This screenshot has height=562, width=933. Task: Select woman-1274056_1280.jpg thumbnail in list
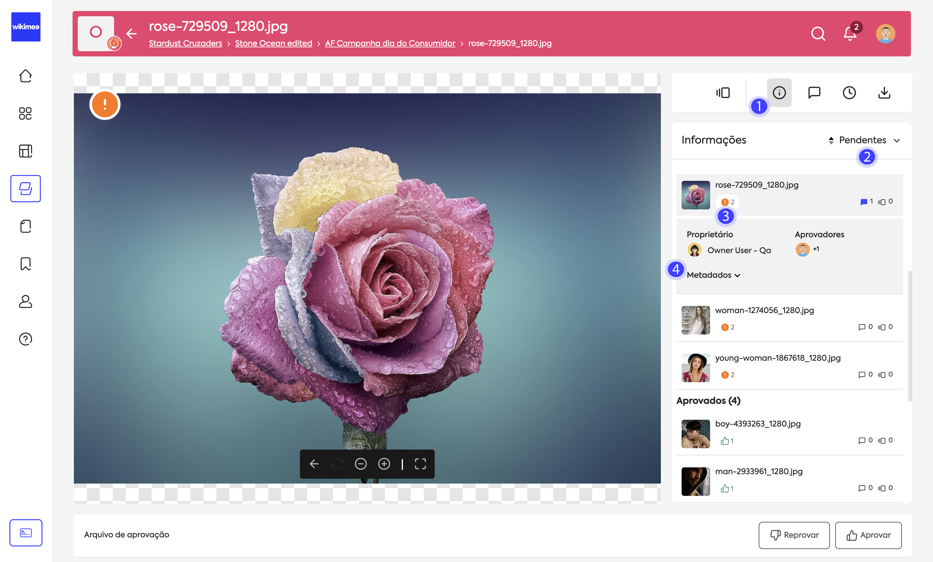(695, 320)
